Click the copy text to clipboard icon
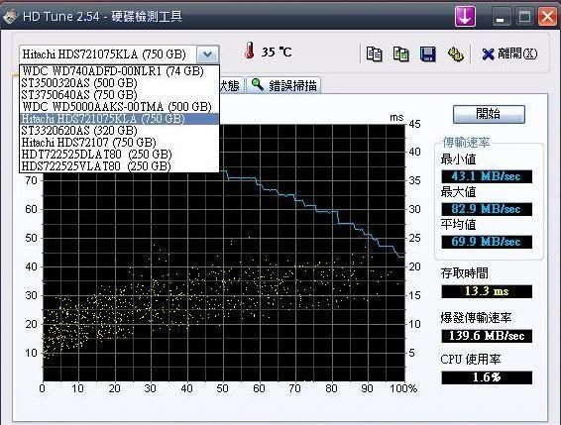Viewport: 561px width, 425px height. tap(374, 54)
